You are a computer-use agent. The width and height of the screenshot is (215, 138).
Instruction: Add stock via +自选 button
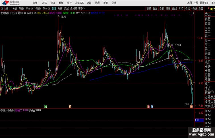pyautogui.click(x=194, y=9)
